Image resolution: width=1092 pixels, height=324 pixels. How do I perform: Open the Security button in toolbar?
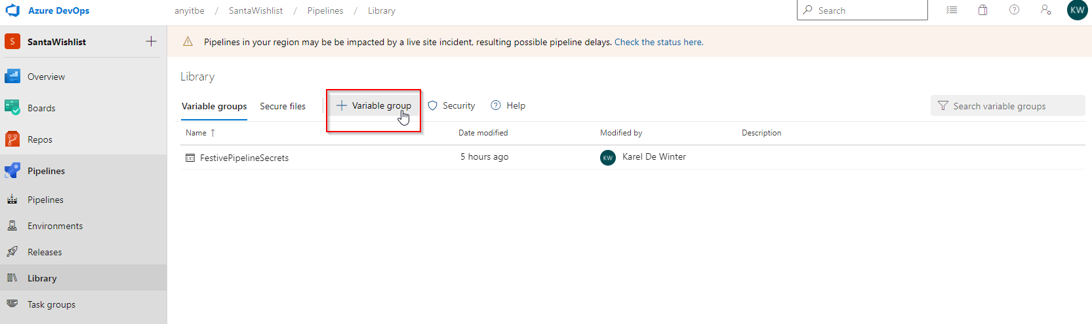pos(451,105)
